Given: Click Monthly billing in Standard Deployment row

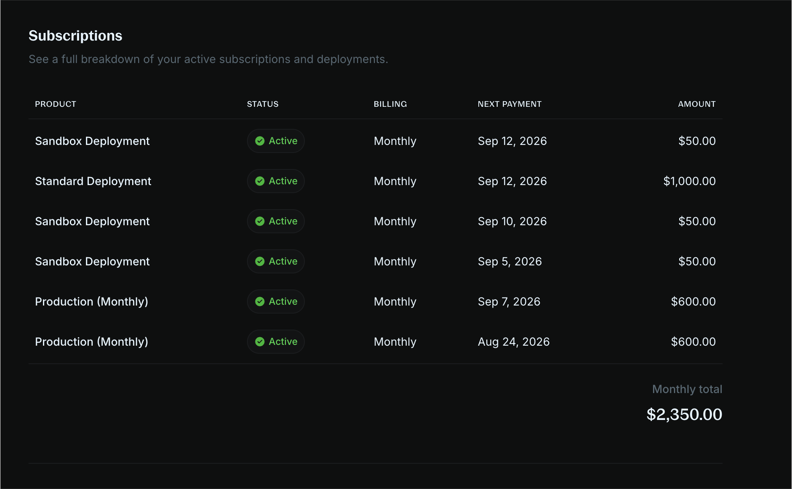Looking at the screenshot, I should click(395, 181).
